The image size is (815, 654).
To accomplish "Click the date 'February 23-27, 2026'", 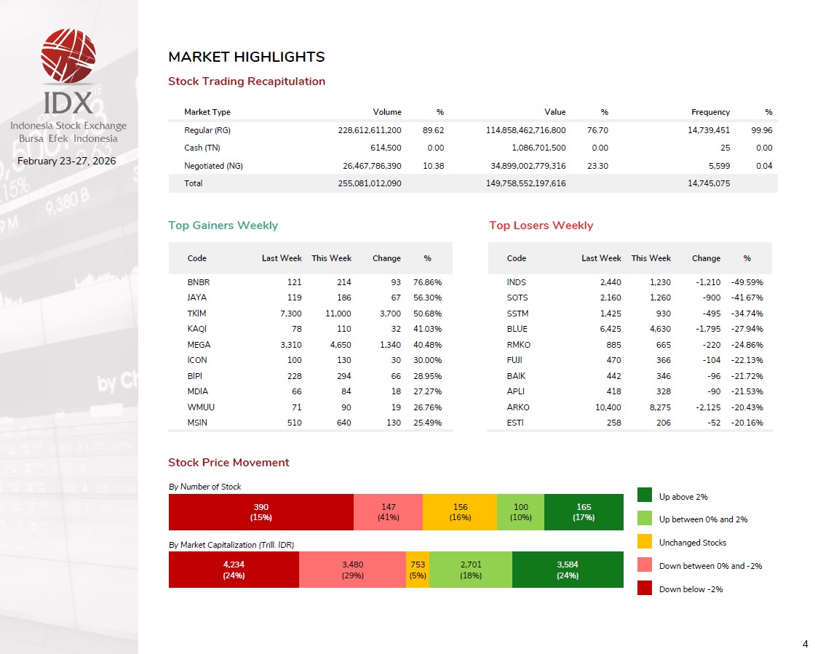I will pos(66,161).
